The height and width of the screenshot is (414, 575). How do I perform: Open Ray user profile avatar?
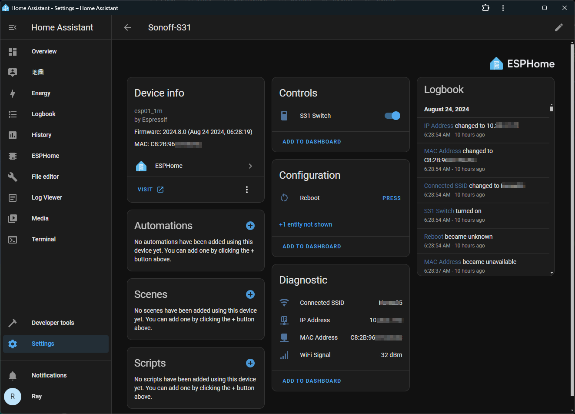coord(13,396)
